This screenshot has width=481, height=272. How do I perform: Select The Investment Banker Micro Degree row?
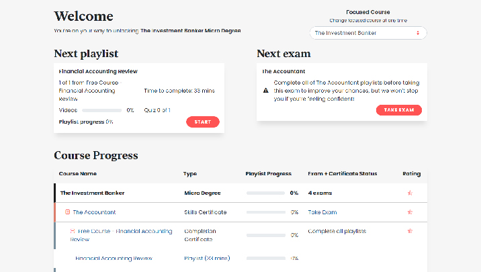coord(92,193)
